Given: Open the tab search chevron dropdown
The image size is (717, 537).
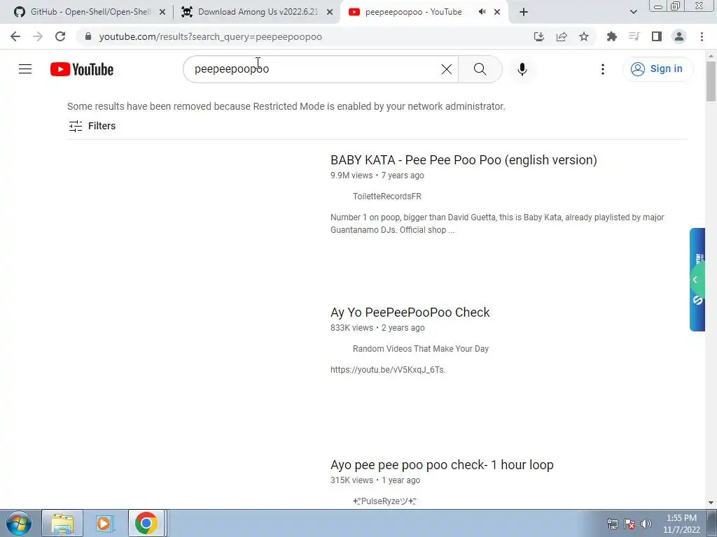Looking at the screenshot, I should point(633,13).
